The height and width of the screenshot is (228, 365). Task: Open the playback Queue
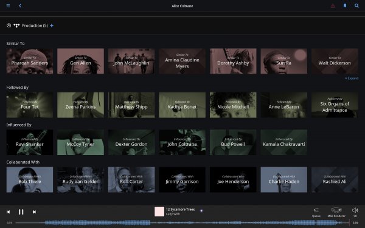pyautogui.click(x=316, y=212)
